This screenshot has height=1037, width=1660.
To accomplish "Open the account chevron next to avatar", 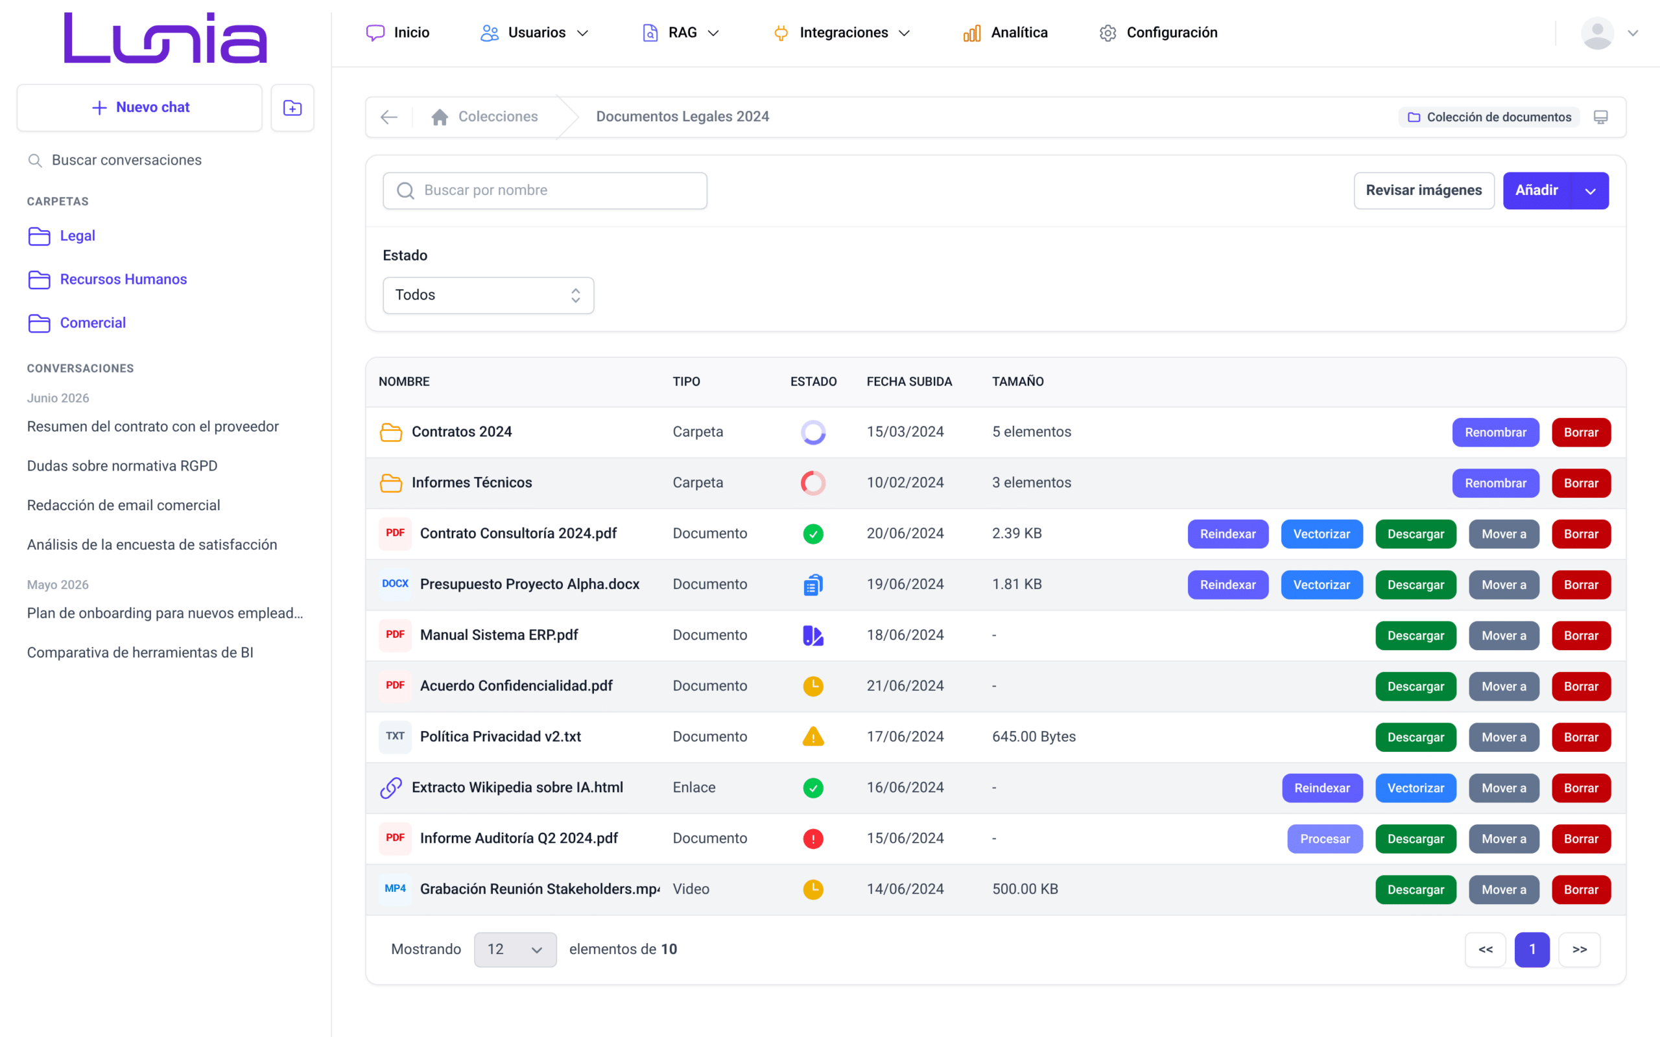I will coord(1633,33).
